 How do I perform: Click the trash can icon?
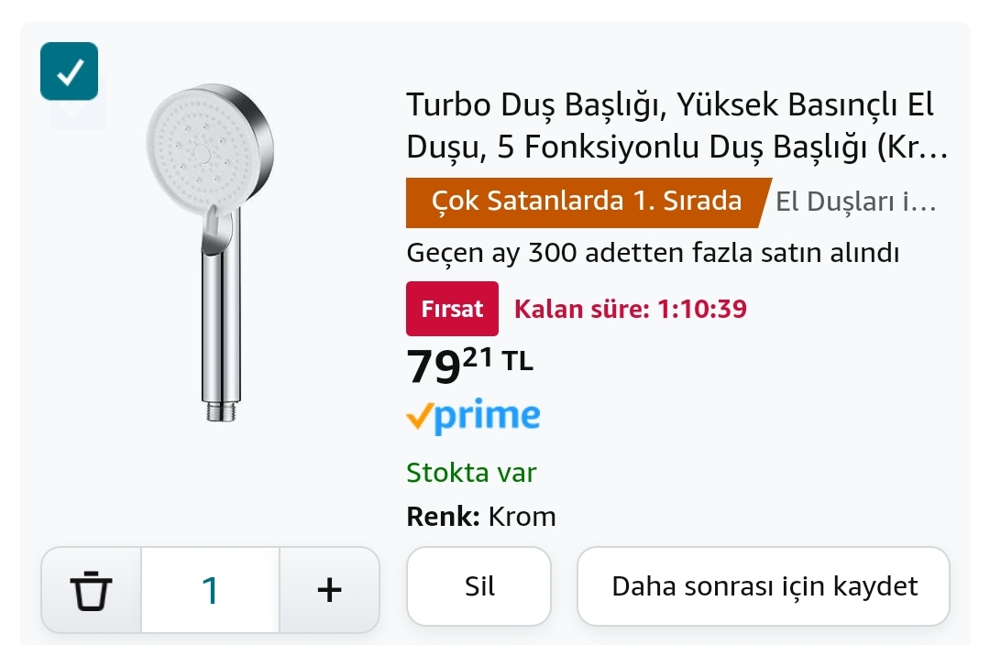(x=92, y=589)
